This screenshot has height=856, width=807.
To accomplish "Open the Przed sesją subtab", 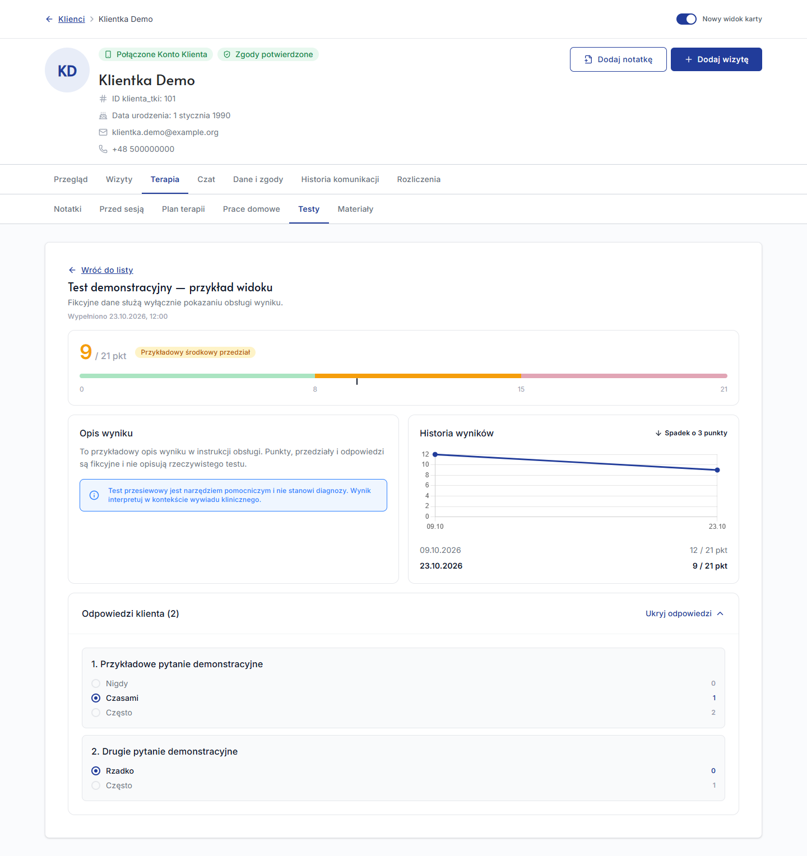I will point(122,209).
